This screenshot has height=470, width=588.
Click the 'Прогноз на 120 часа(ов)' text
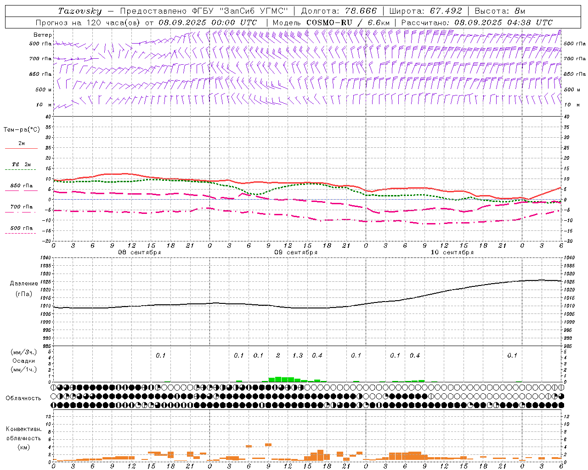(88, 22)
